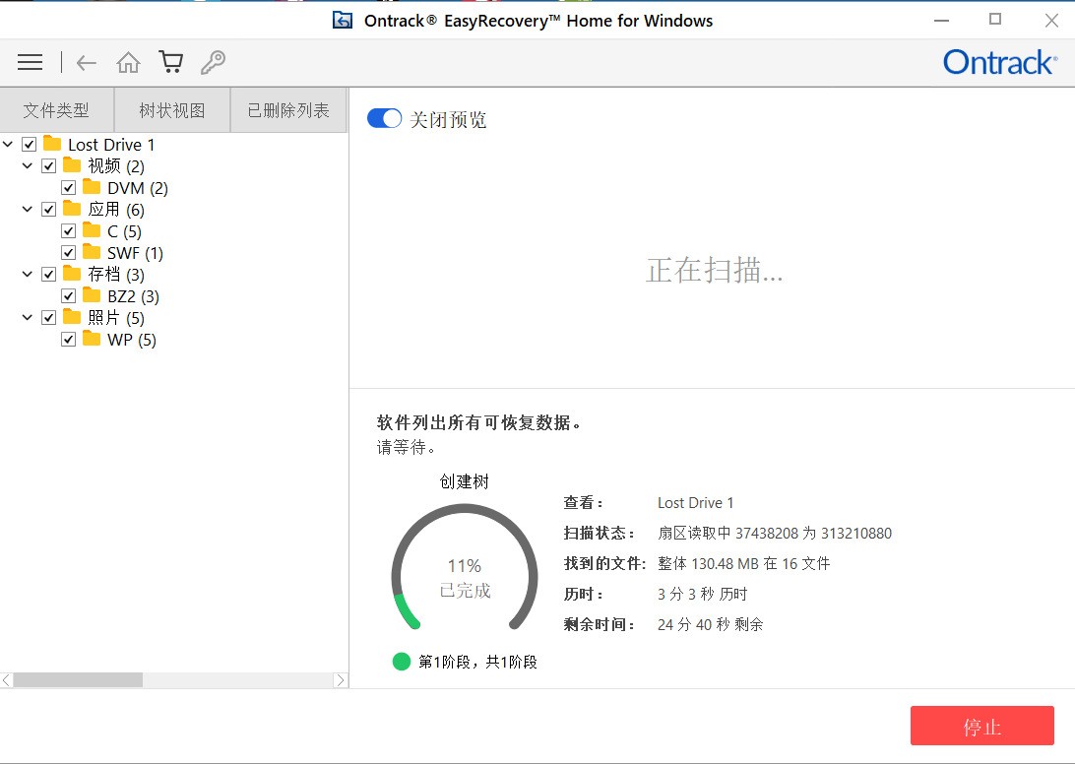Collapse the 存档 tree branch
Screen dimensions: 1075x764
tap(27, 274)
